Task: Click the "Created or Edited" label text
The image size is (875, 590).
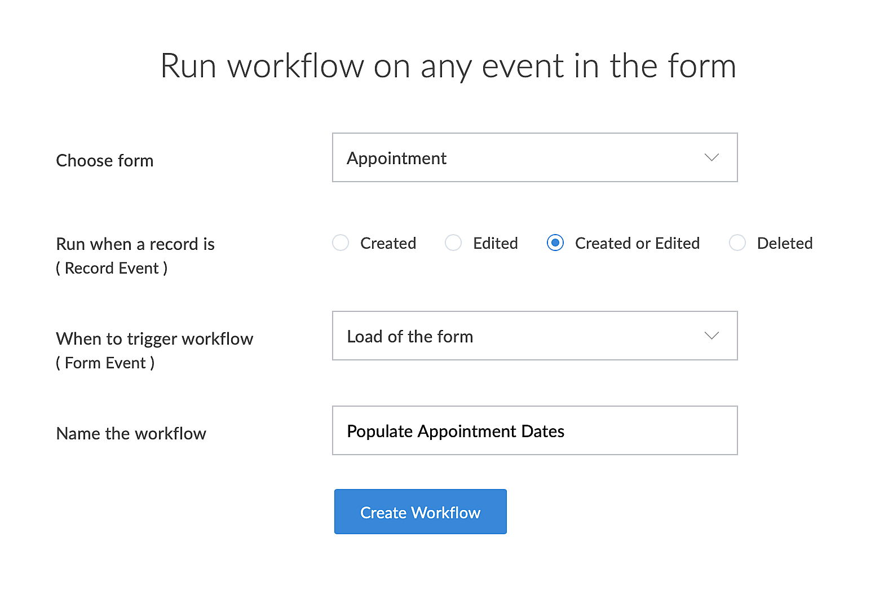Action: pos(637,244)
